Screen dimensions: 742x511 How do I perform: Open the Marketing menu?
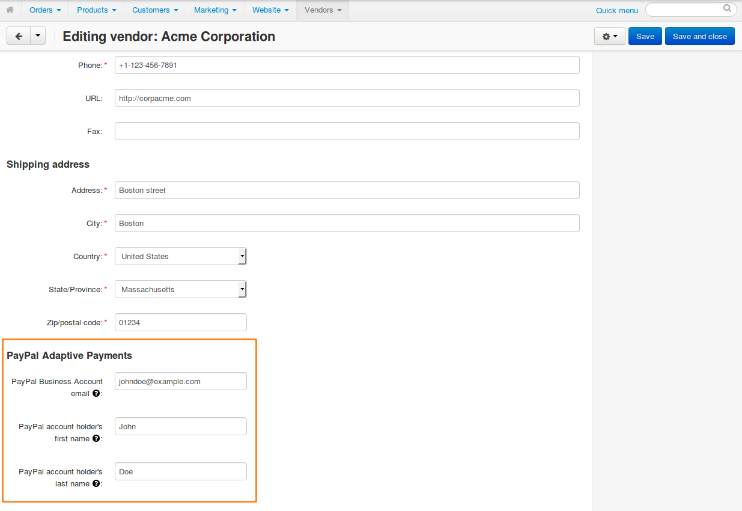(215, 10)
